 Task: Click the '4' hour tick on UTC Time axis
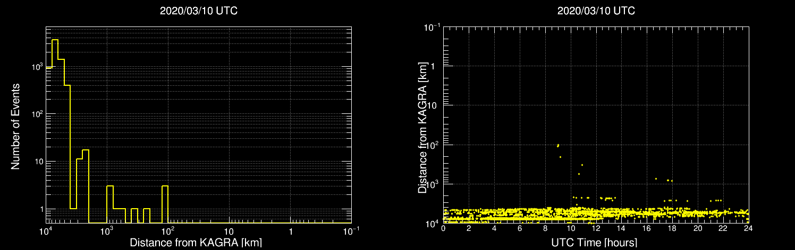(x=494, y=229)
